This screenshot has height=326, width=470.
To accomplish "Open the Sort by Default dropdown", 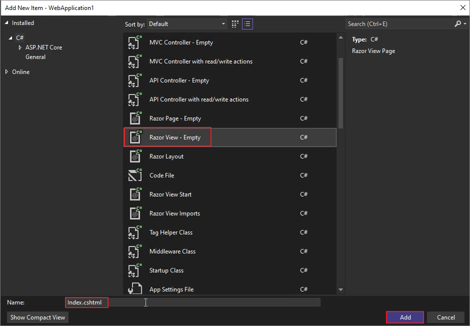I will [186, 24].
